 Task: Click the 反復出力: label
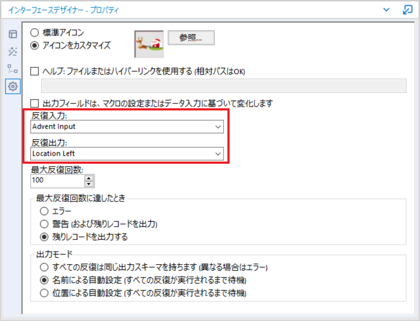click(x=49, y=143)
